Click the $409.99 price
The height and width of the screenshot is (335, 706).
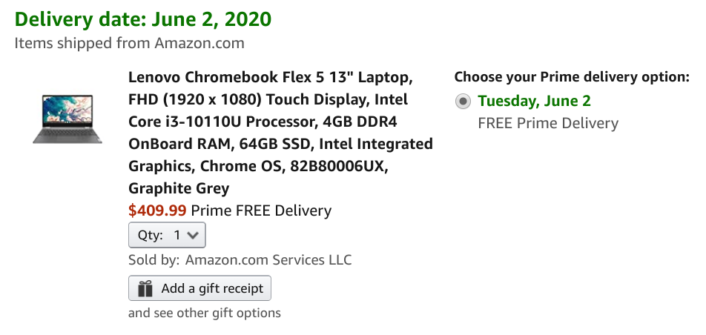coord(157,210)
